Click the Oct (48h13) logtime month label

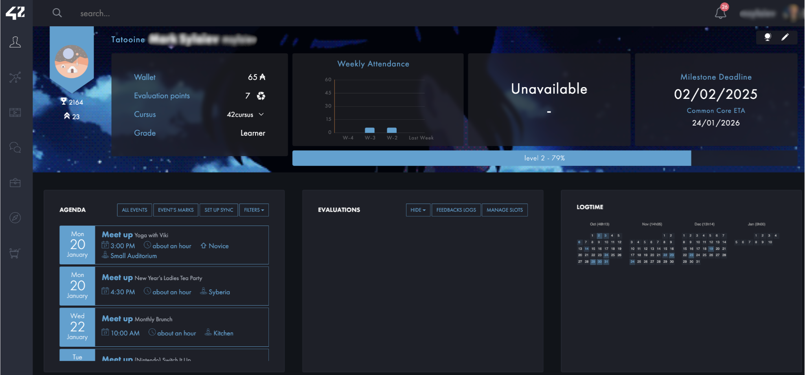[599, 224]
